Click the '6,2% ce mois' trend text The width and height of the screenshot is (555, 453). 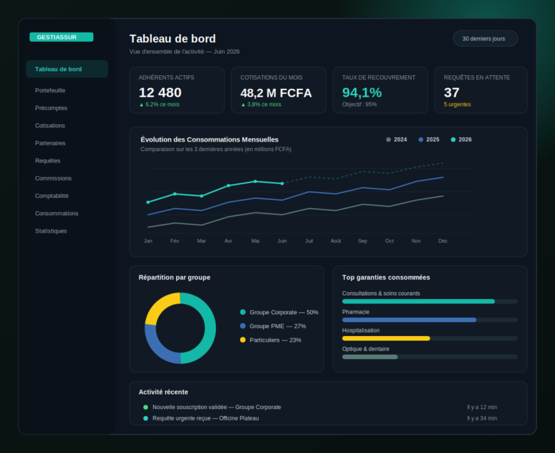click(x=159, y=105)
